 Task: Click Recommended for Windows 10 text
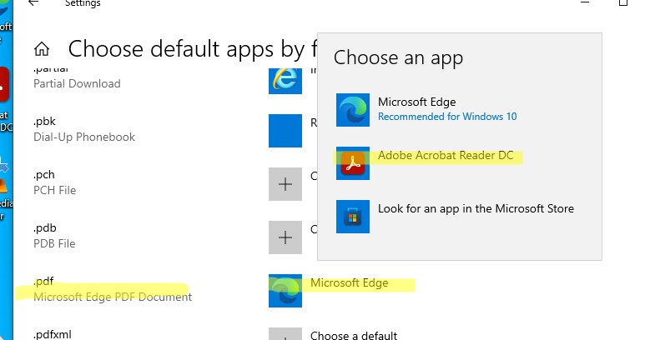(447, 117)
